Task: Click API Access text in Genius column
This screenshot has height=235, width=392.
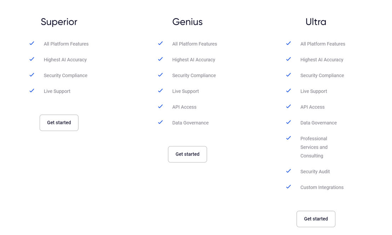Action: (x=184, y=107)
